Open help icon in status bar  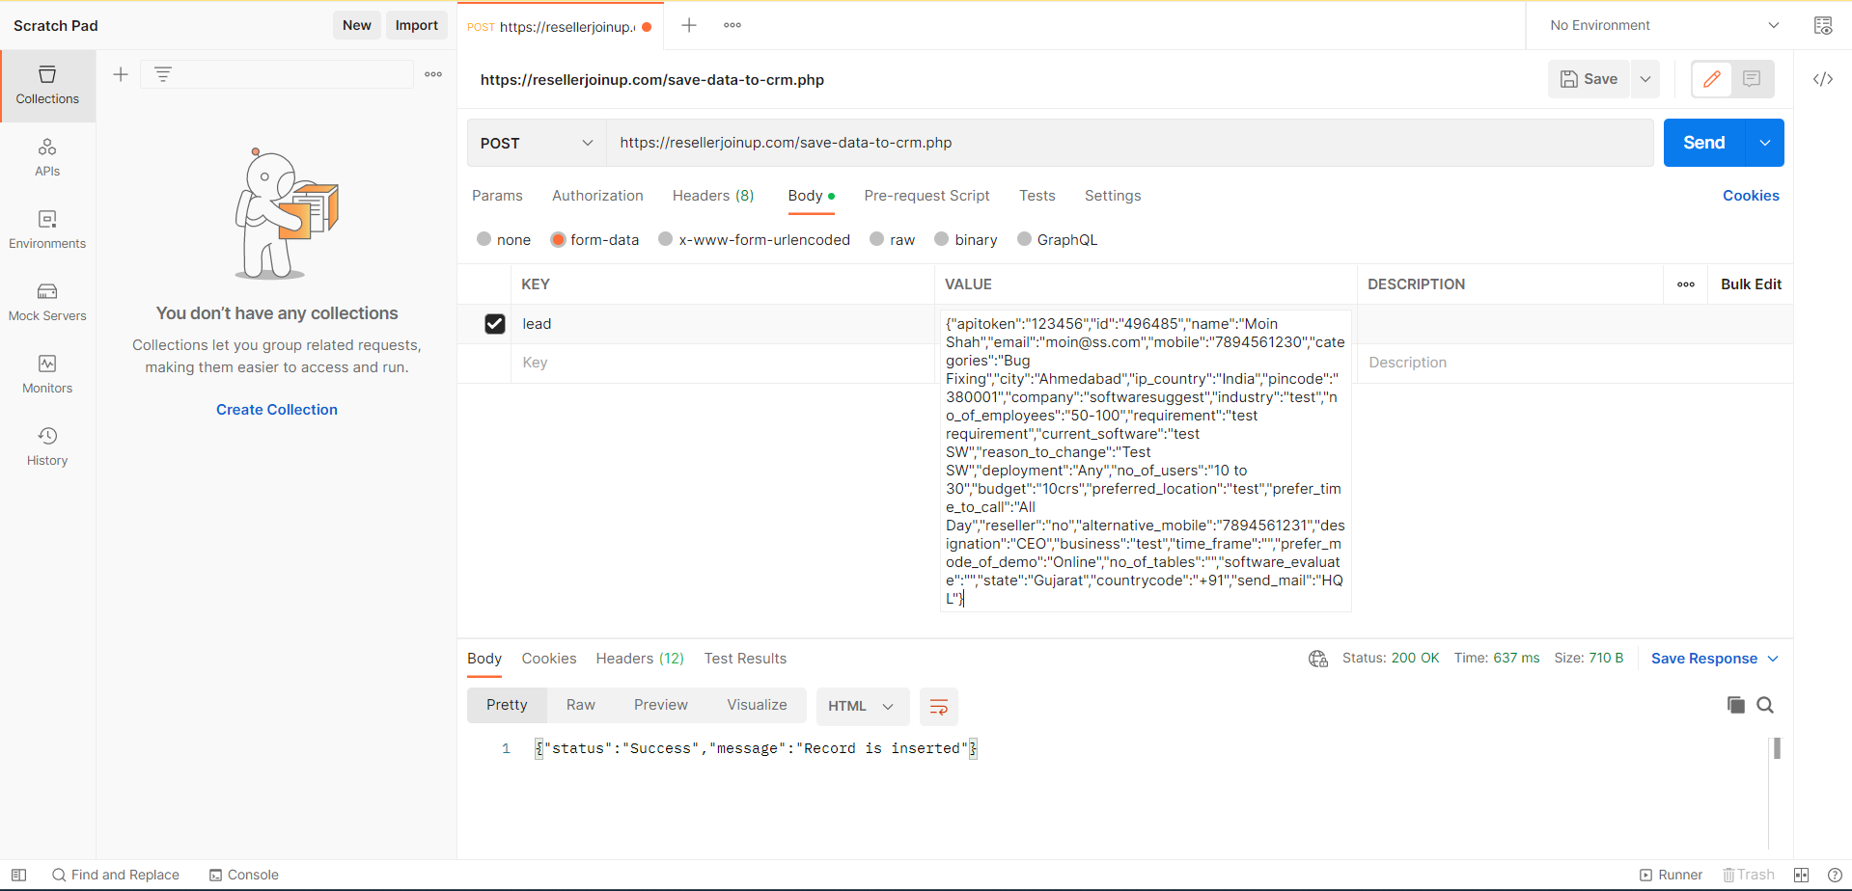tap(1835, 875)
